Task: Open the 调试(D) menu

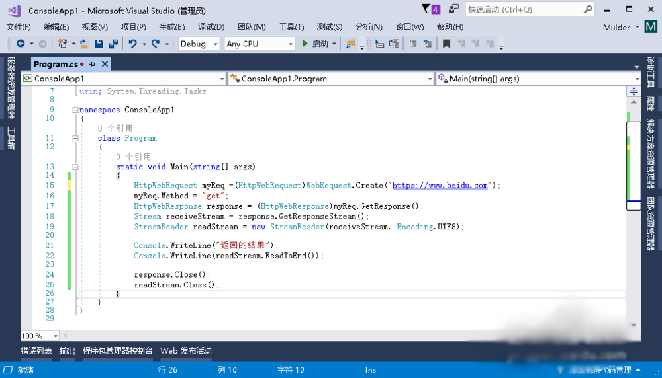Action: pos(211,27)
